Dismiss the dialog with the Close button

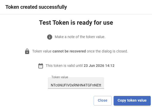tap(103, 101)
